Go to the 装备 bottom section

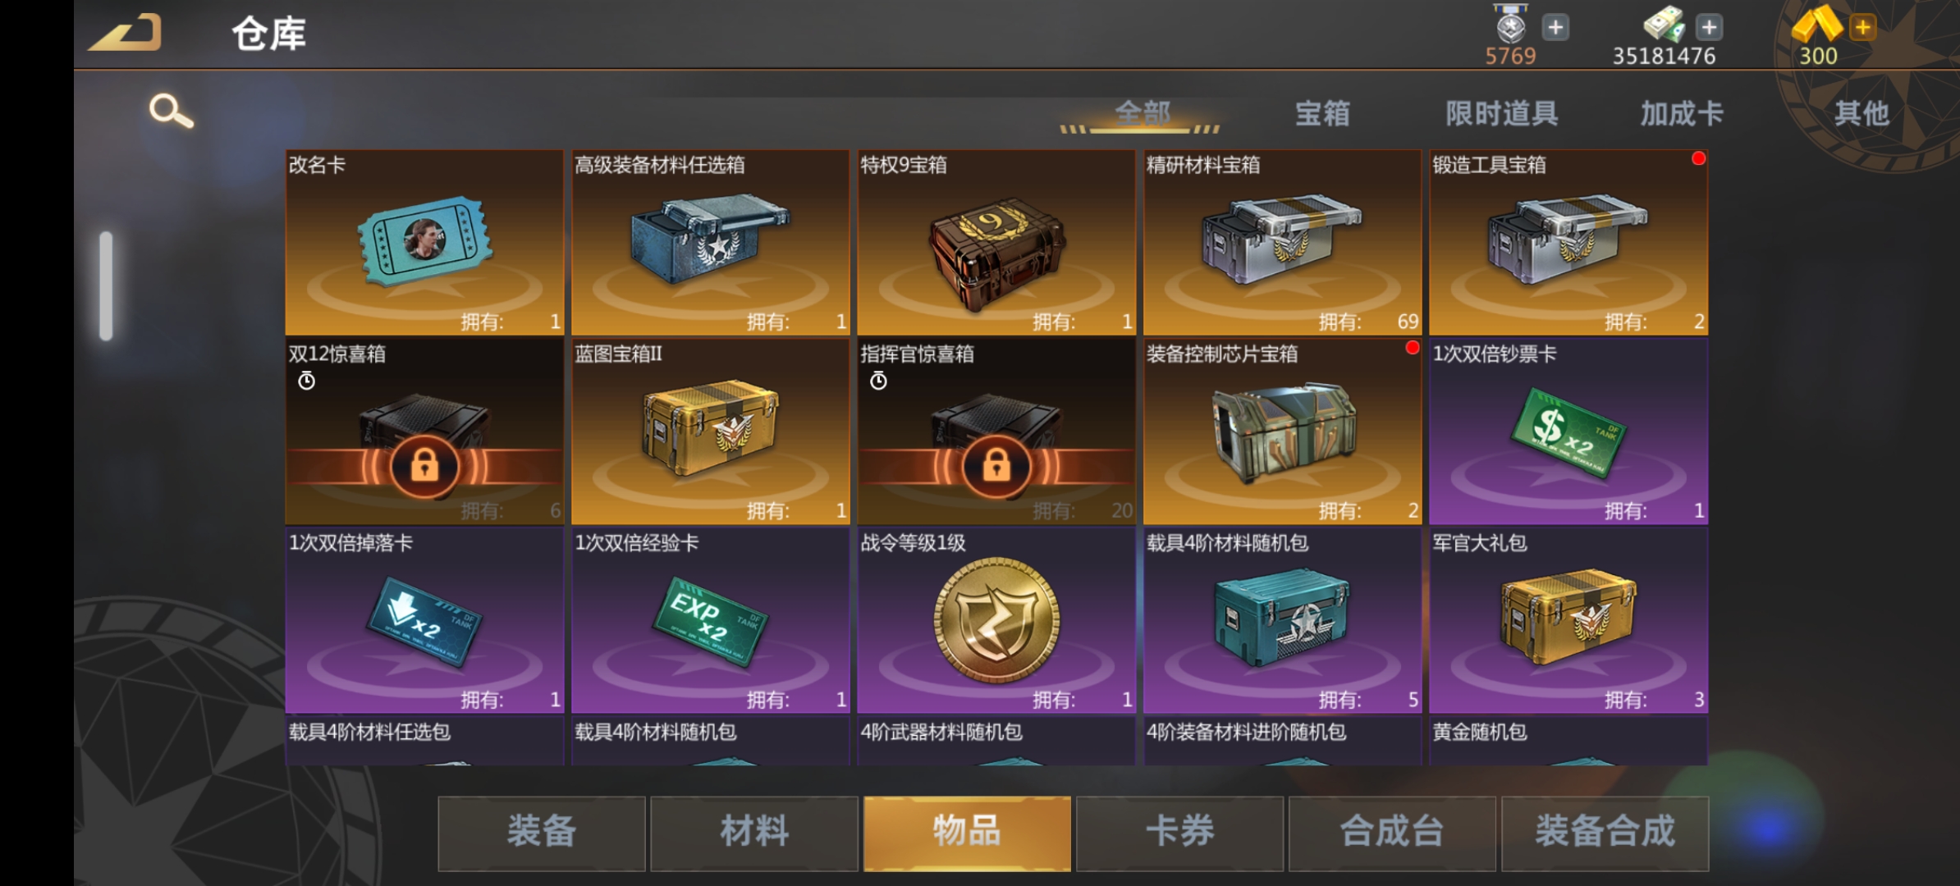pyautogui.click(x=542, y=833)
